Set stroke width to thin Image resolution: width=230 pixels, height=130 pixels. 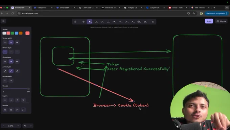click(5, 42)
